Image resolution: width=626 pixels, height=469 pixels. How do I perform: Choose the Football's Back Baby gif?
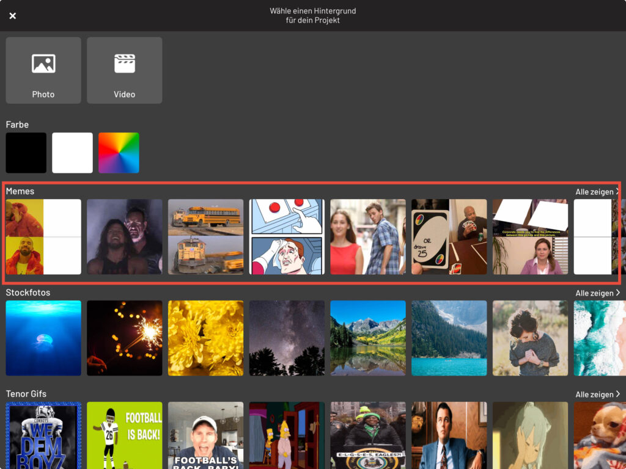pos(205,435)
